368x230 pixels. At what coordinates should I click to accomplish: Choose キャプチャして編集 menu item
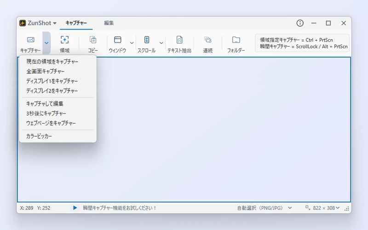[x=58, y=103]
